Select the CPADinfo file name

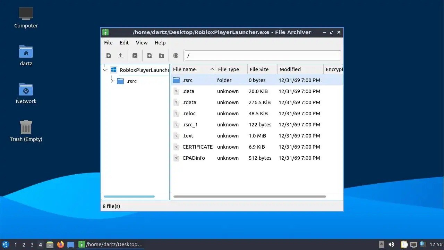pos(194,158)
